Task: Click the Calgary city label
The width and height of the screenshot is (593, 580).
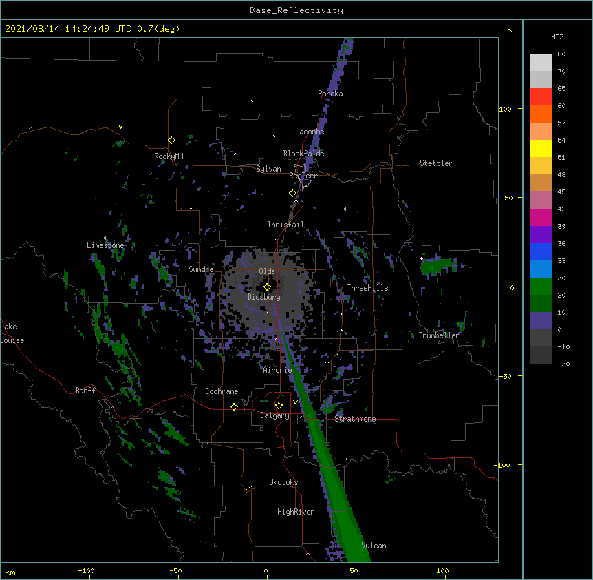Action: pyautogui.click(x=274, y=415)
